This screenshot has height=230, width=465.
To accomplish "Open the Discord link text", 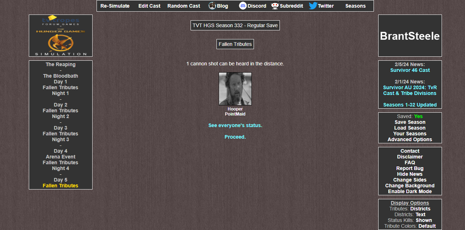I will pyautogui.click(x=257, y=6).
